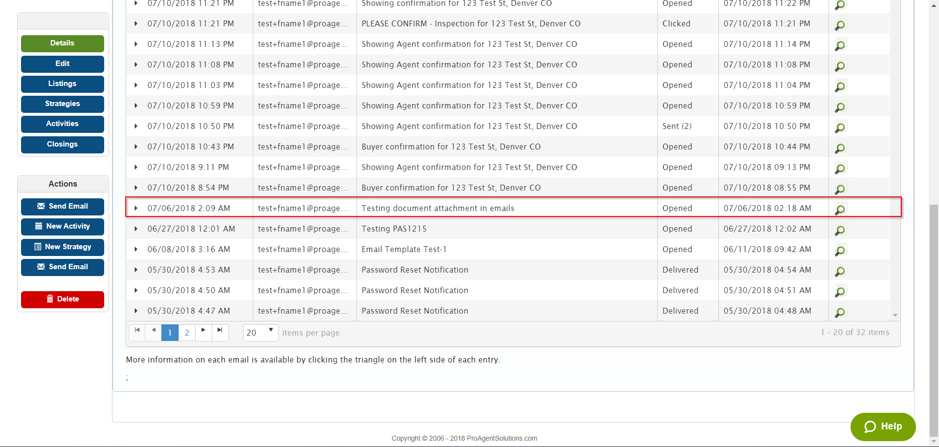View Password Reset email from 4:53 AM
939x447 pixels.
(x=840, y=271)
